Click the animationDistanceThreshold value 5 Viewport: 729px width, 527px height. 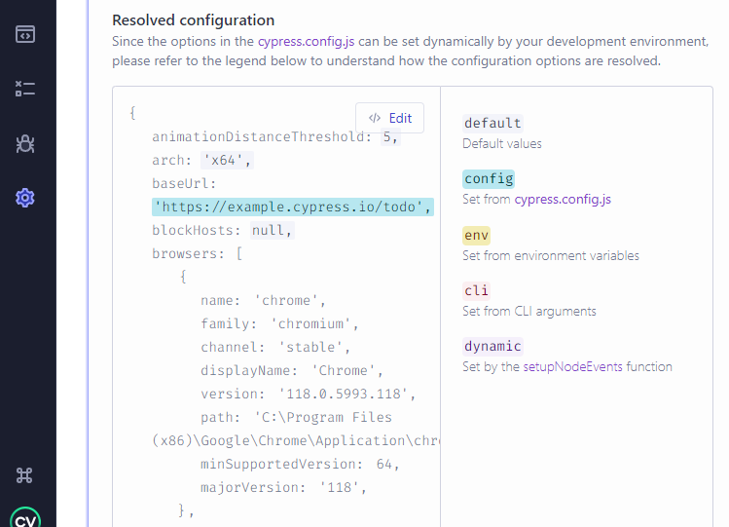coord(390,136)
